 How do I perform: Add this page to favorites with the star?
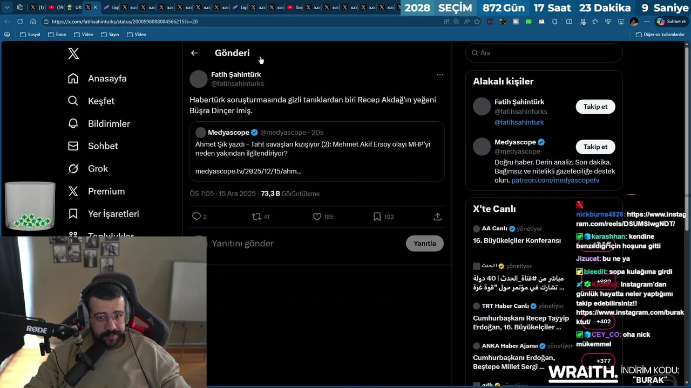477,22
